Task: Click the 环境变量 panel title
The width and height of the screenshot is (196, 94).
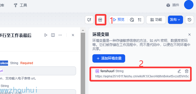Action: (101, 34)
